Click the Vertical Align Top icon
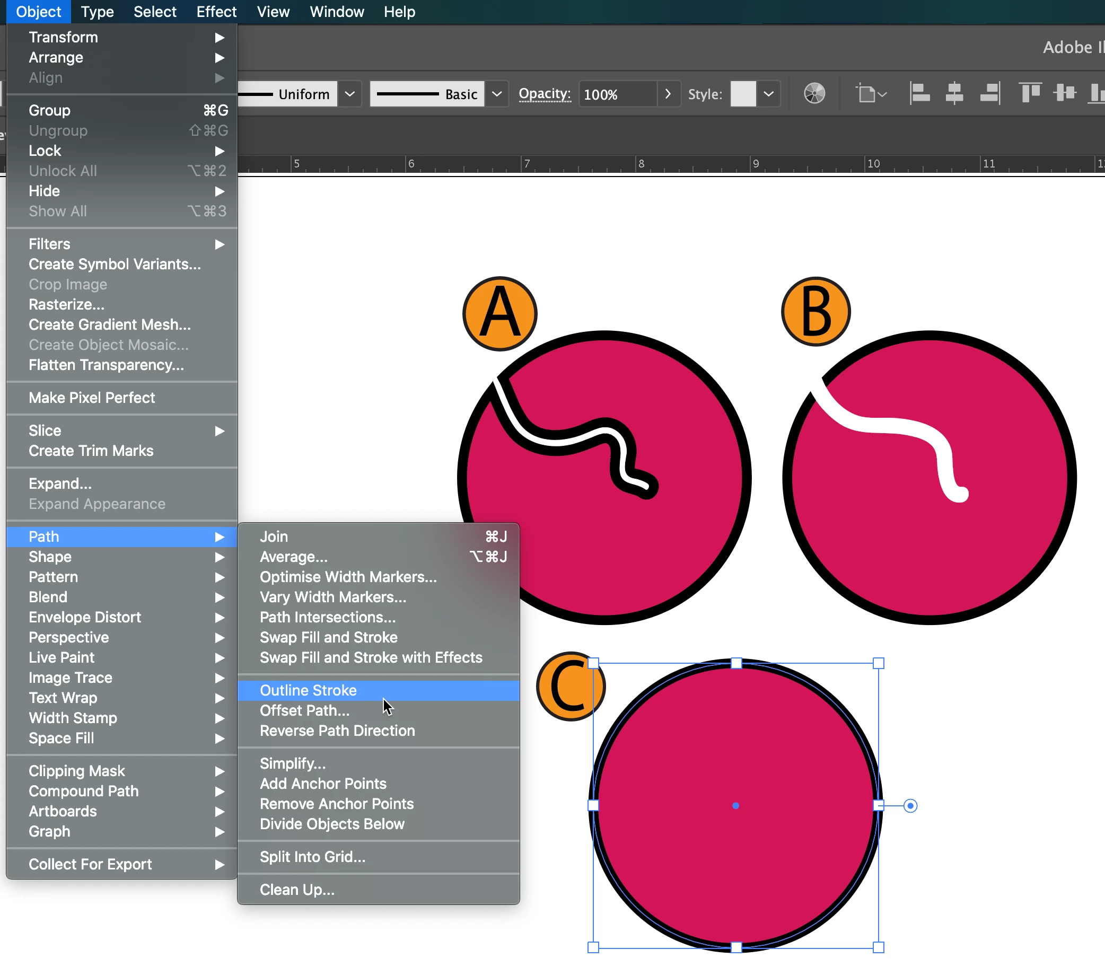Viewport: 1105px width, 967px height. 1030,93
